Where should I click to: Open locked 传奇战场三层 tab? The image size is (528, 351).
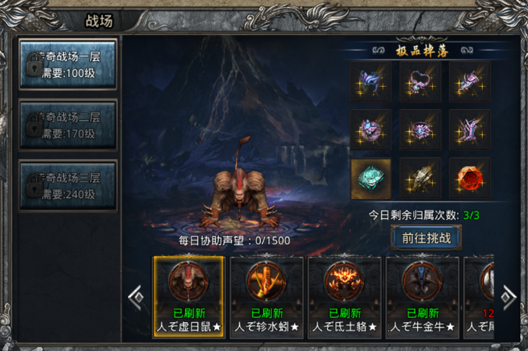pyautogui.click(x=68, y=185)
